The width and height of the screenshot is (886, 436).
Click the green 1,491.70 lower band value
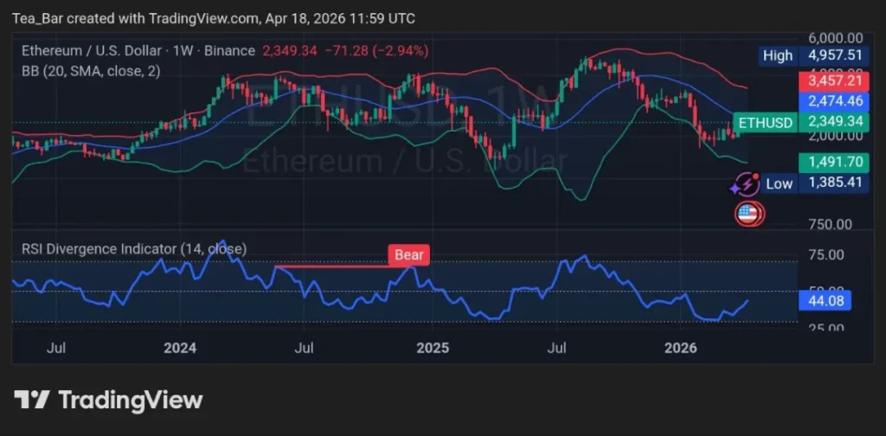834,161
